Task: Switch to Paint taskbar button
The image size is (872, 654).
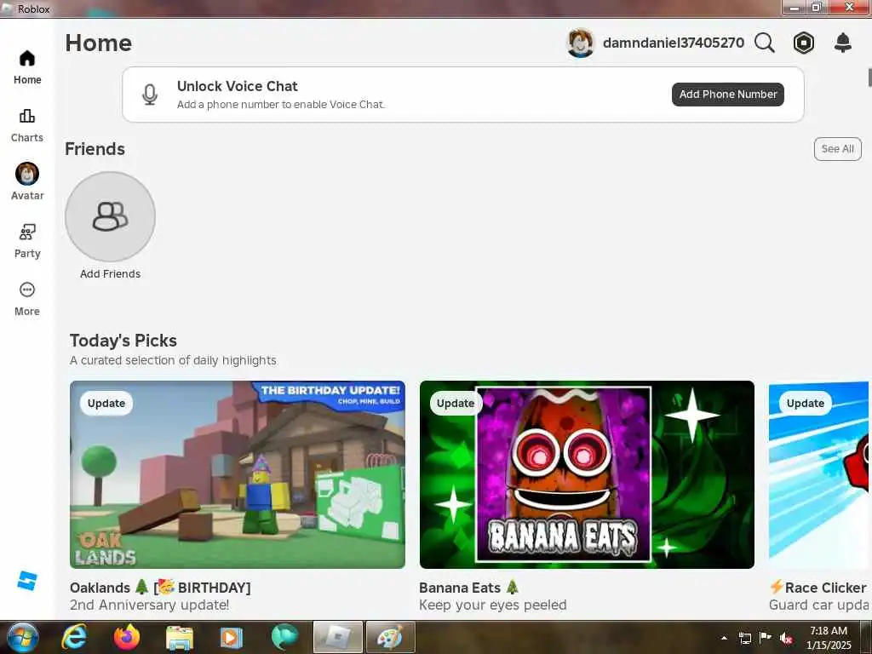Action: click(x=390, y=637)
